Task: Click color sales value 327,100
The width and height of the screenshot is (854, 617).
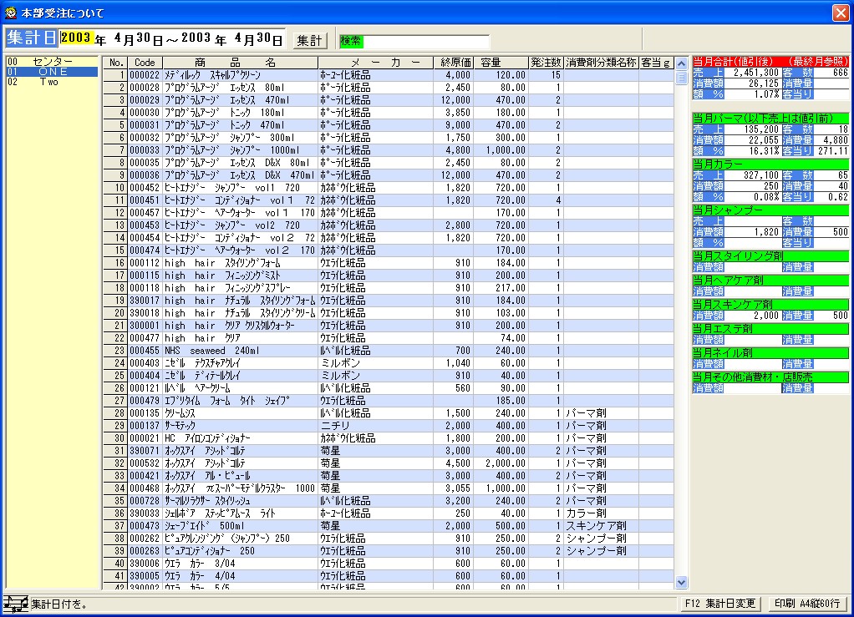Action: 761,175
